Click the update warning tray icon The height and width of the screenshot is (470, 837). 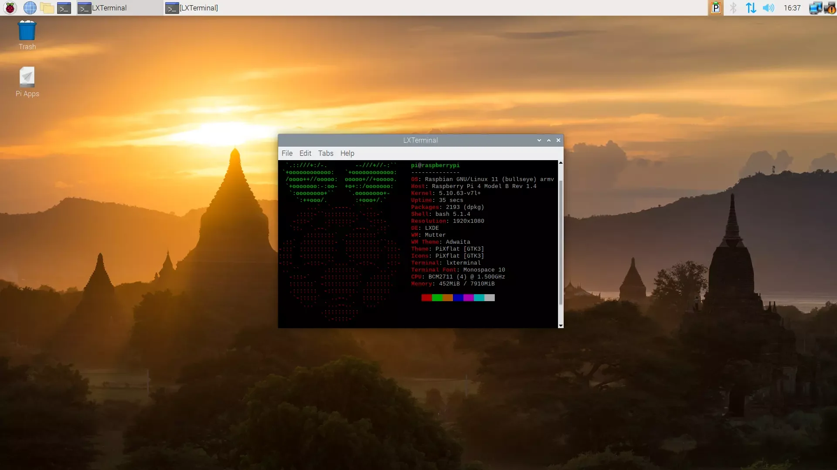830,8
